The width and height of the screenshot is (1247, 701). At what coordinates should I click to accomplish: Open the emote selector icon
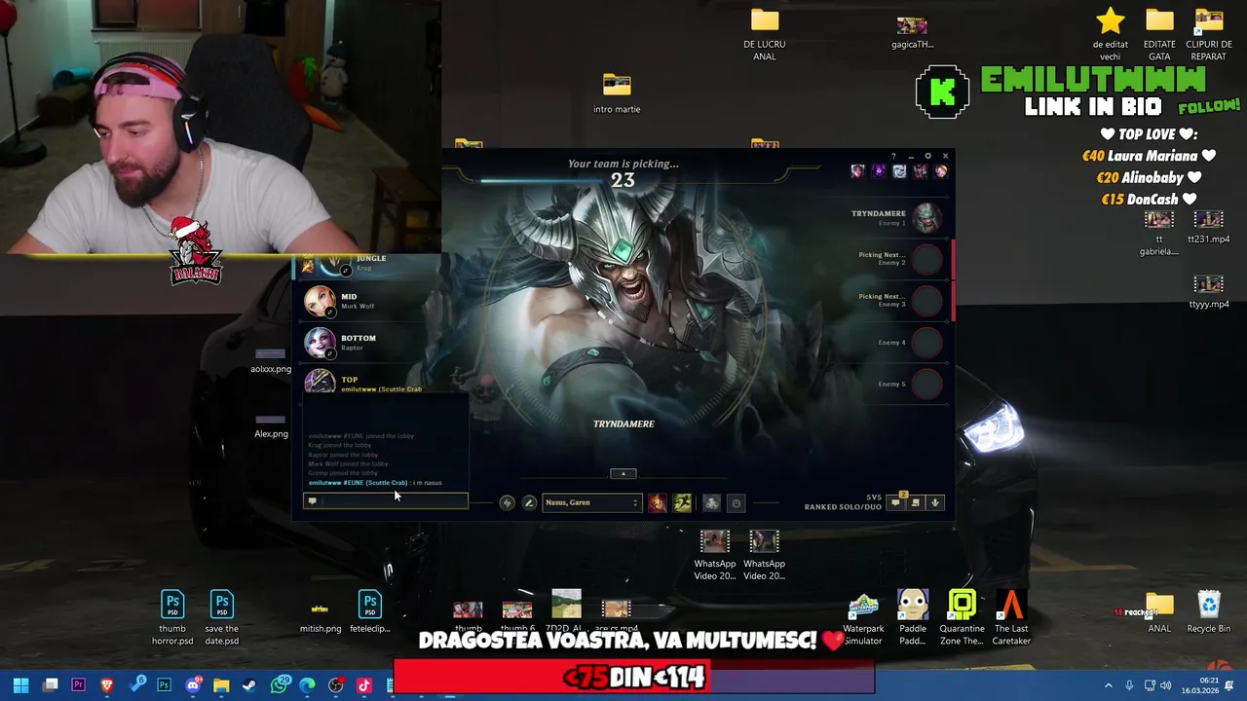(x=737, y=503)
